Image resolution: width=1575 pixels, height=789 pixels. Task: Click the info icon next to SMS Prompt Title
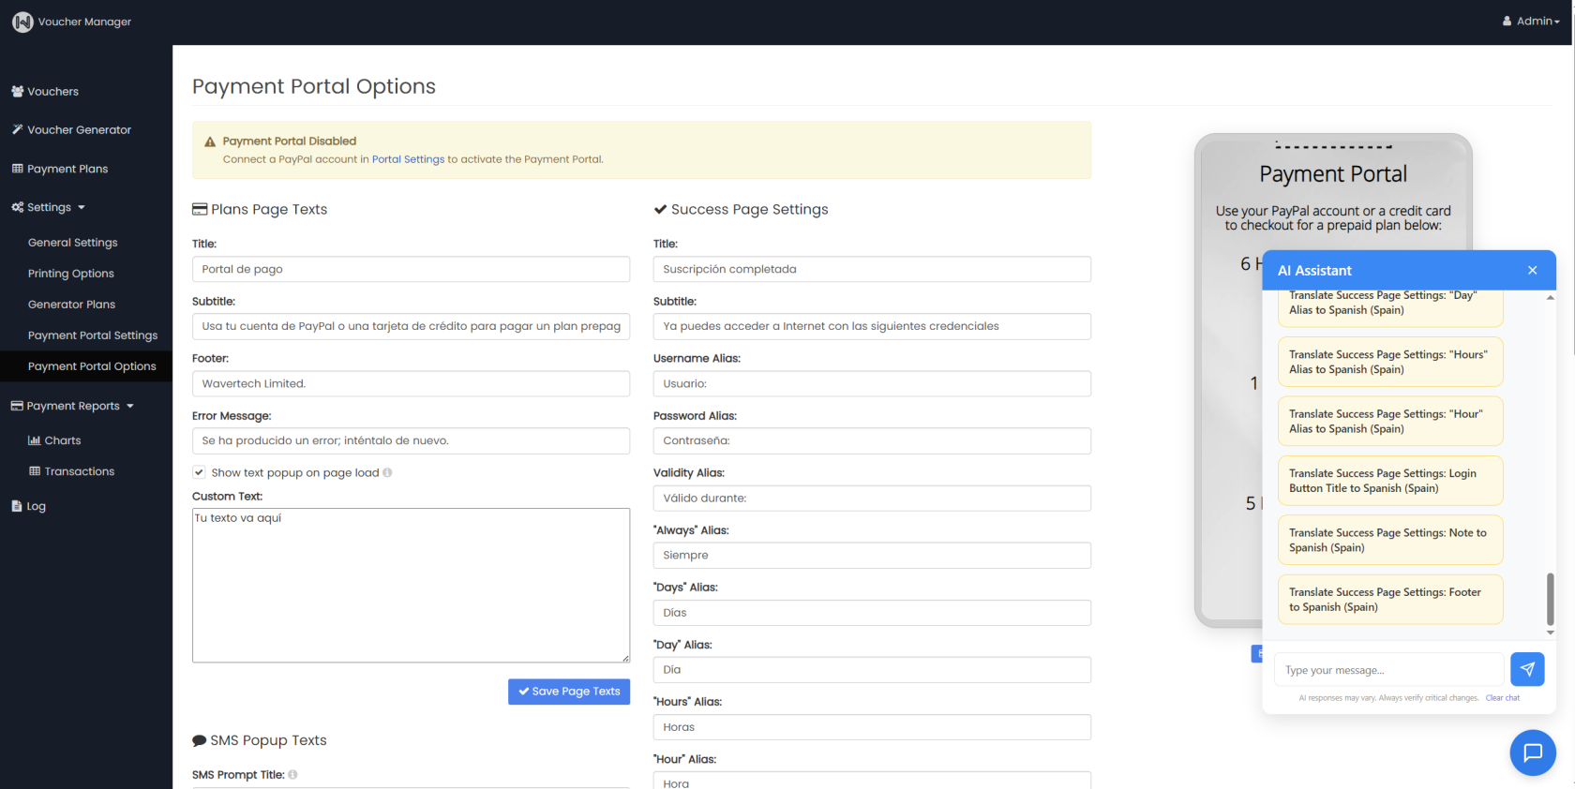click(292, 774)
